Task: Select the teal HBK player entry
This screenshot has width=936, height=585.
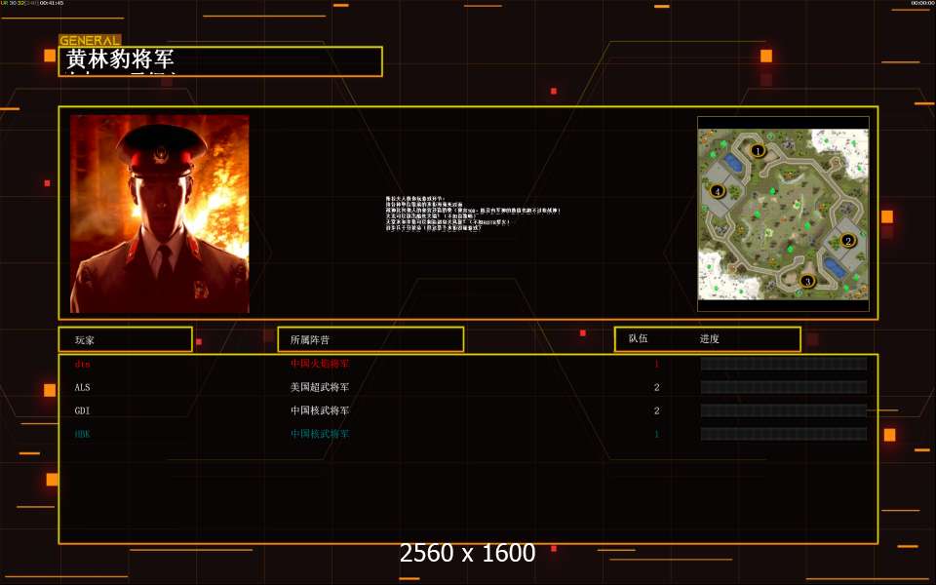Action: [x=82, y=434]
